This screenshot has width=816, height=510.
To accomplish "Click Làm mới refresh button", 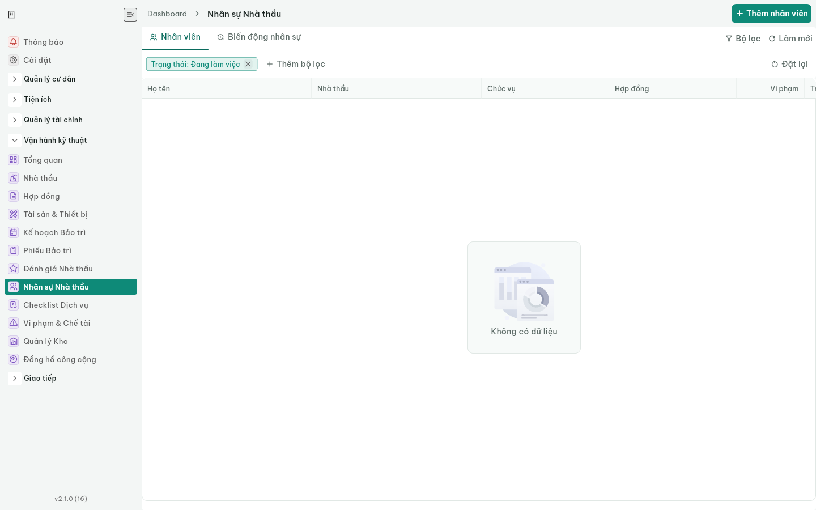I will click(x=790, y=39).
